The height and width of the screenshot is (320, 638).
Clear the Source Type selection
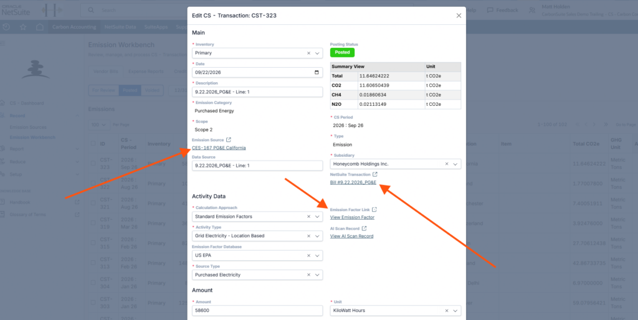[308, 275]
